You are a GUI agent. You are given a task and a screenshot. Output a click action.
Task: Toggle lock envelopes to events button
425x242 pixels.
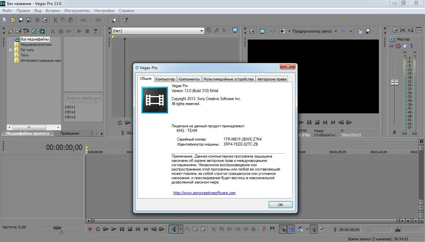pyautogui.click(x=314, y=229)
